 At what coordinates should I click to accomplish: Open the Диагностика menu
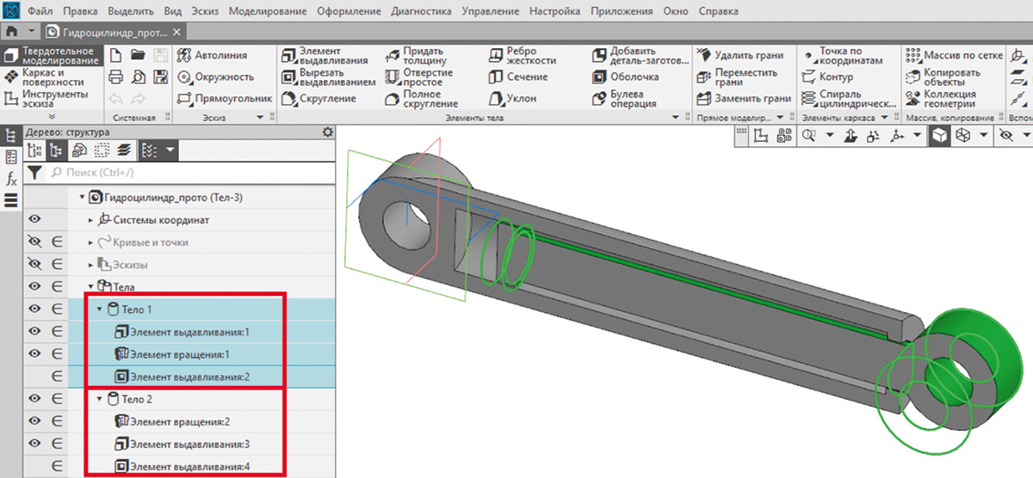[x=420, y=12]
